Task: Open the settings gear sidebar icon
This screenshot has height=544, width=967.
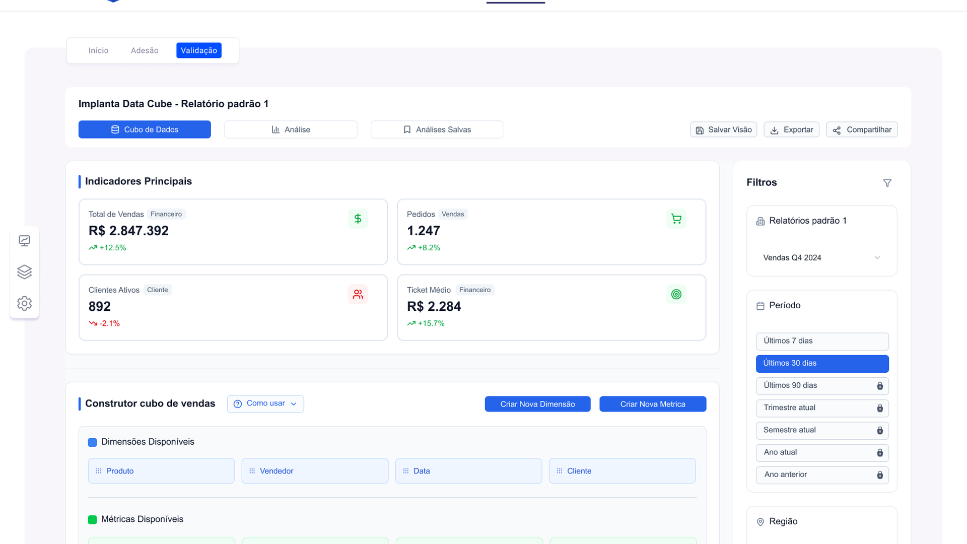Action: (x=24, y=303)
